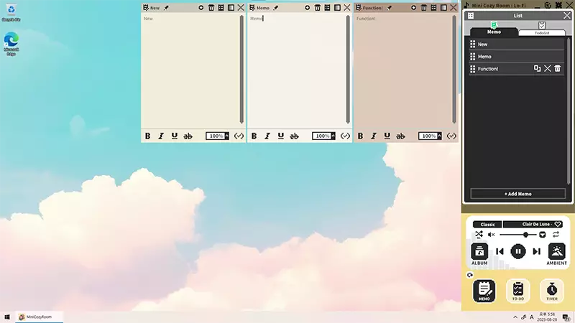Apply bold in the Memo note
575x323 pixels.
tap(254, 136)
